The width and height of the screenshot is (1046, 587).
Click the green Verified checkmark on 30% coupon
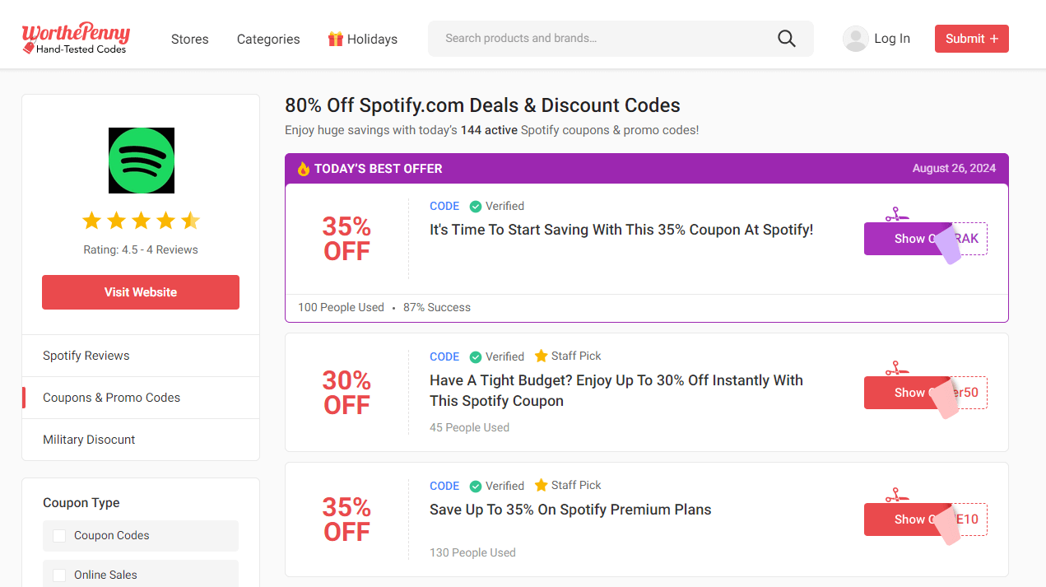[x=476, y=356]
